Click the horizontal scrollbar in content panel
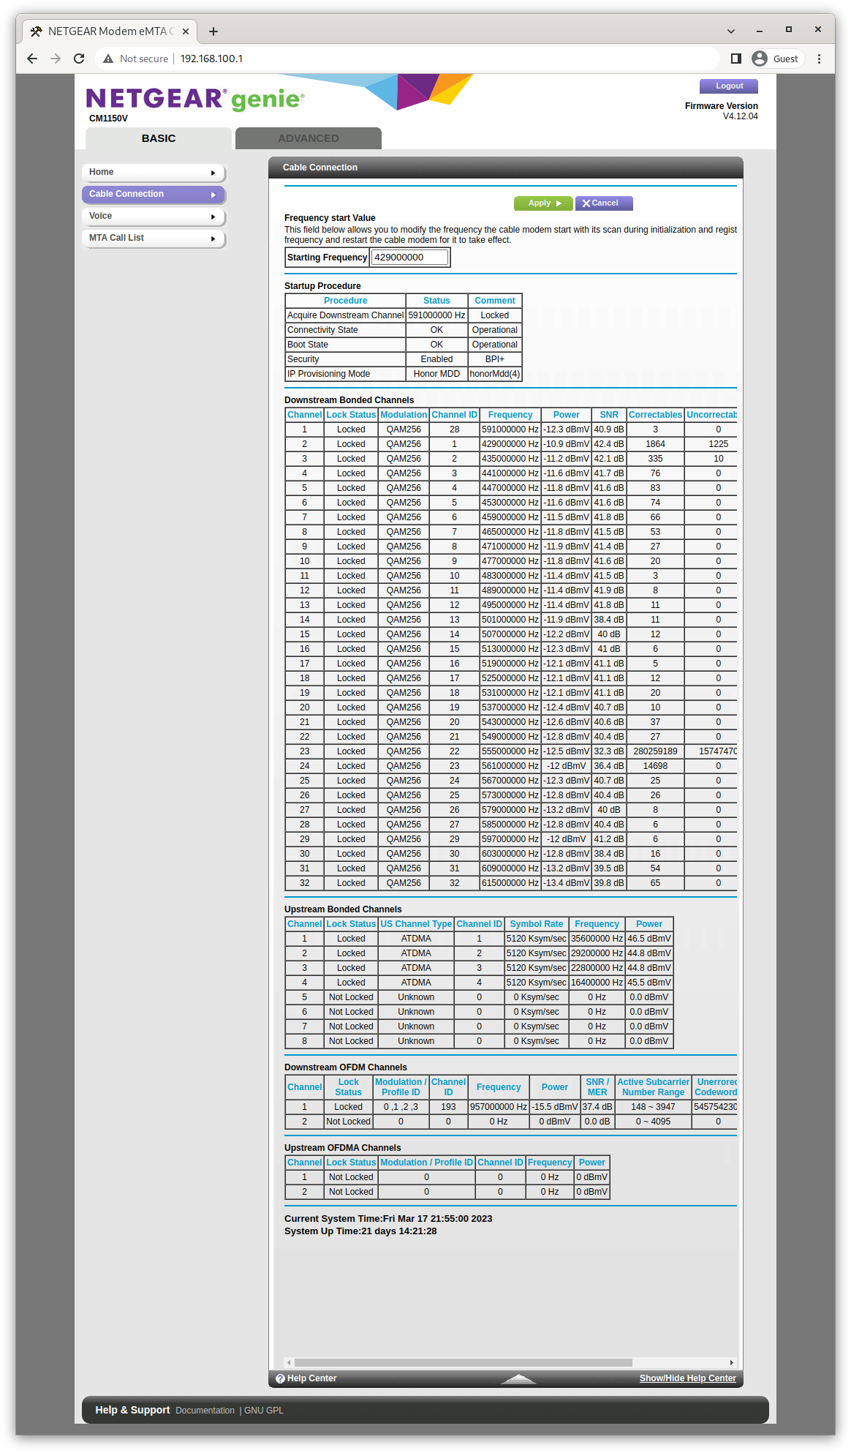This screenshot has width=851, height=1453. [x=464, y=1362]
